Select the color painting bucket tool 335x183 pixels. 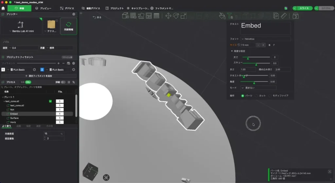coord(222,16)
